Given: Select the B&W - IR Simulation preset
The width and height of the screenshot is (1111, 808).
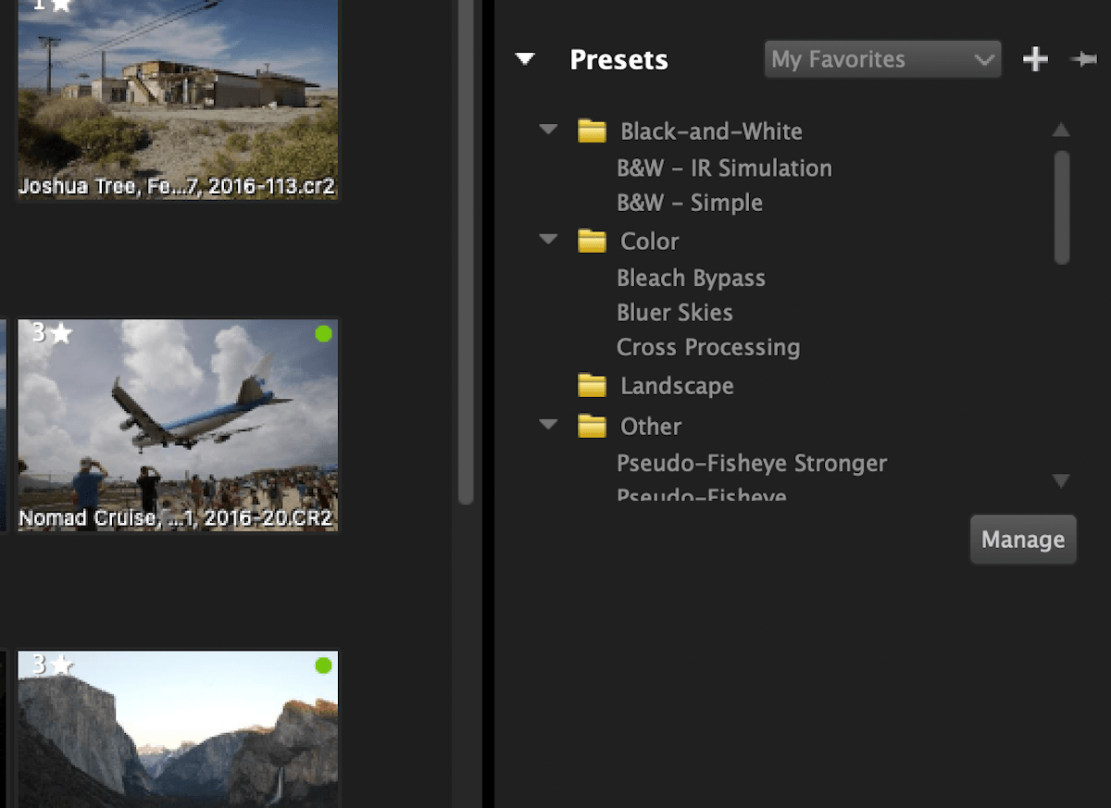Looking at the screenshot, I should pos(724,168).
